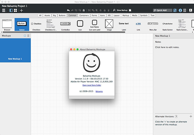Screen dimensions: 194x135
Task: Click the Paste clipboard icon
Action: [84, 10]
